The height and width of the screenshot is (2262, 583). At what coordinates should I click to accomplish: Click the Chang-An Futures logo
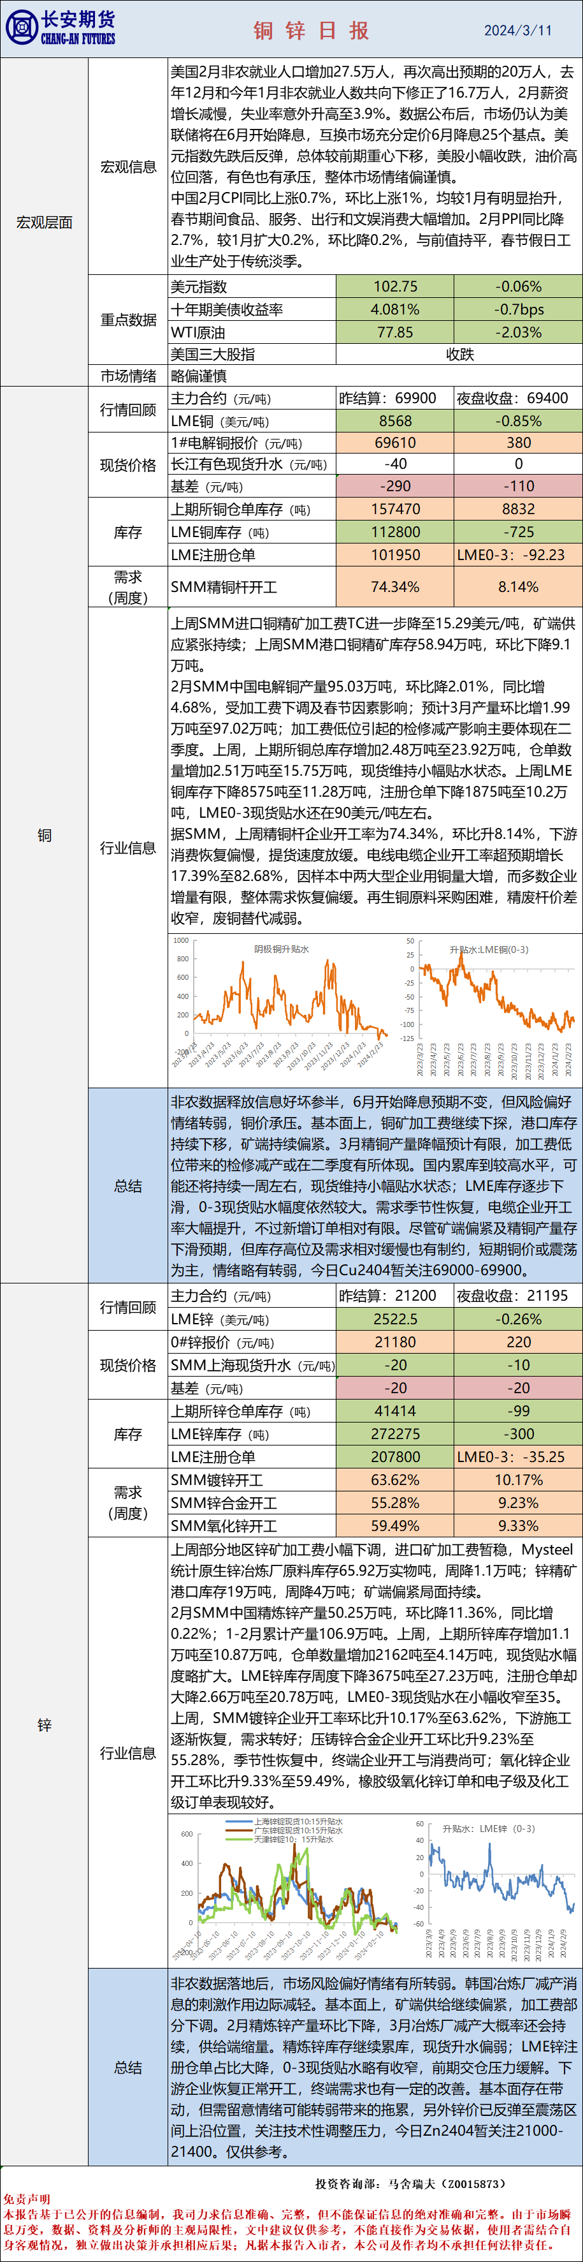click(x=61, y=28)
